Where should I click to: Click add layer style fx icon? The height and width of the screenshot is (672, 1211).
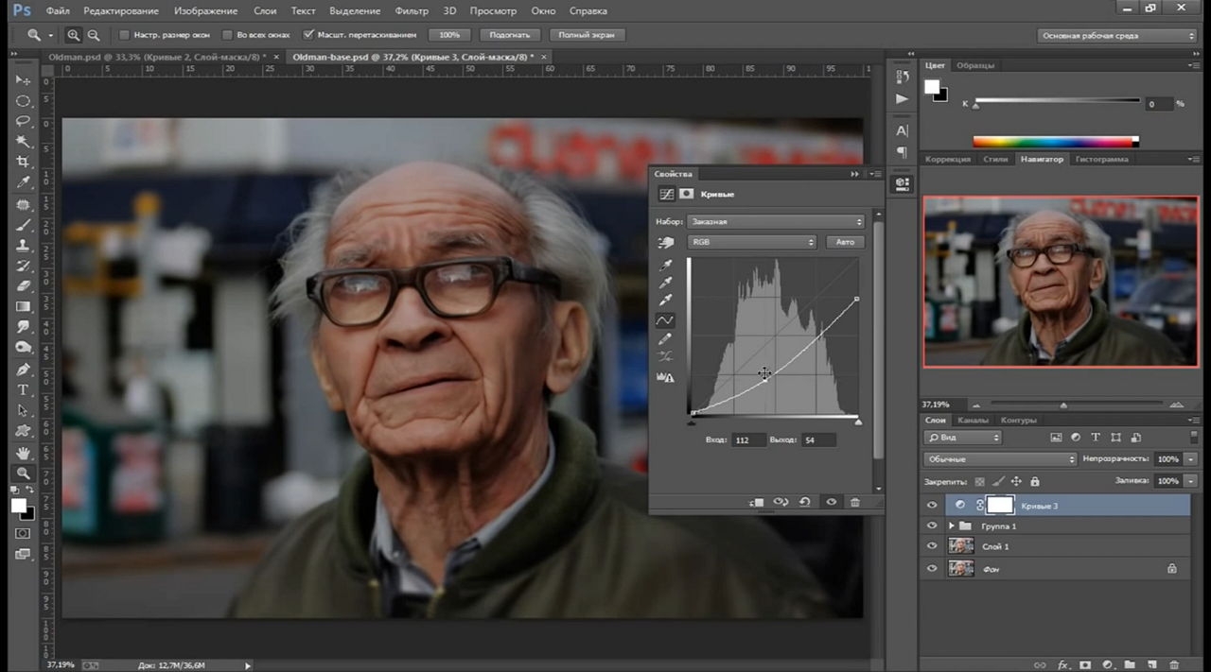1062,664
